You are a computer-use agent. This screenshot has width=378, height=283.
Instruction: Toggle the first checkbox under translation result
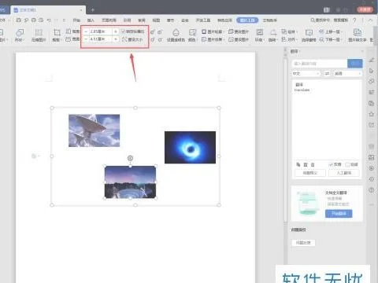331,164
